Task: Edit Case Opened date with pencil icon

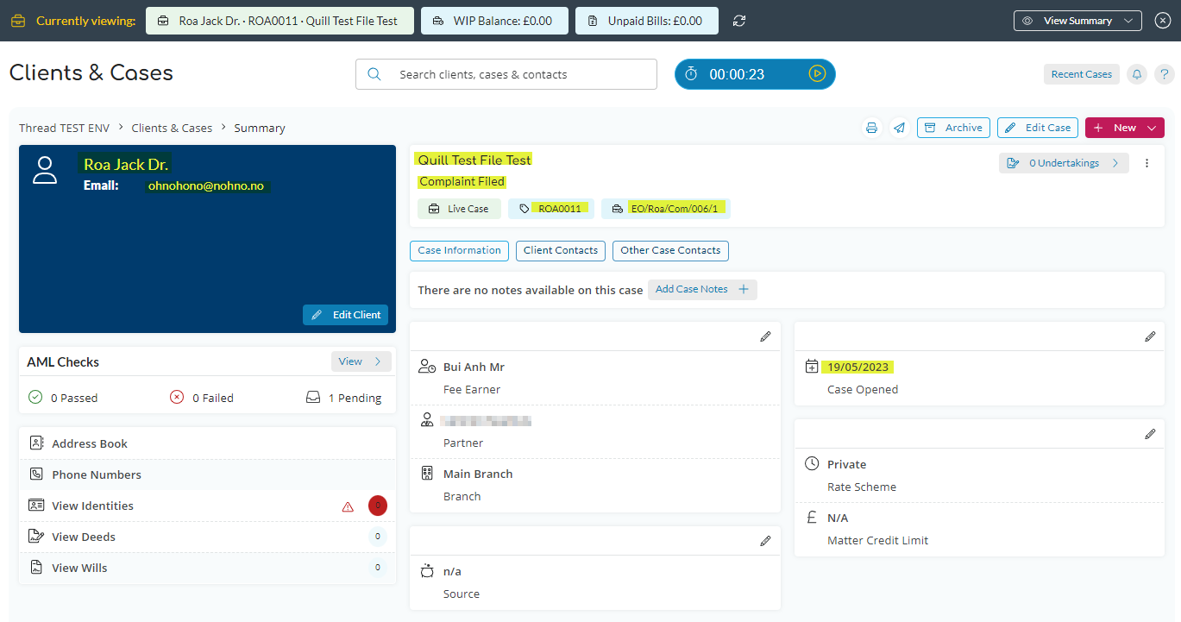Action: [1150, 336]
